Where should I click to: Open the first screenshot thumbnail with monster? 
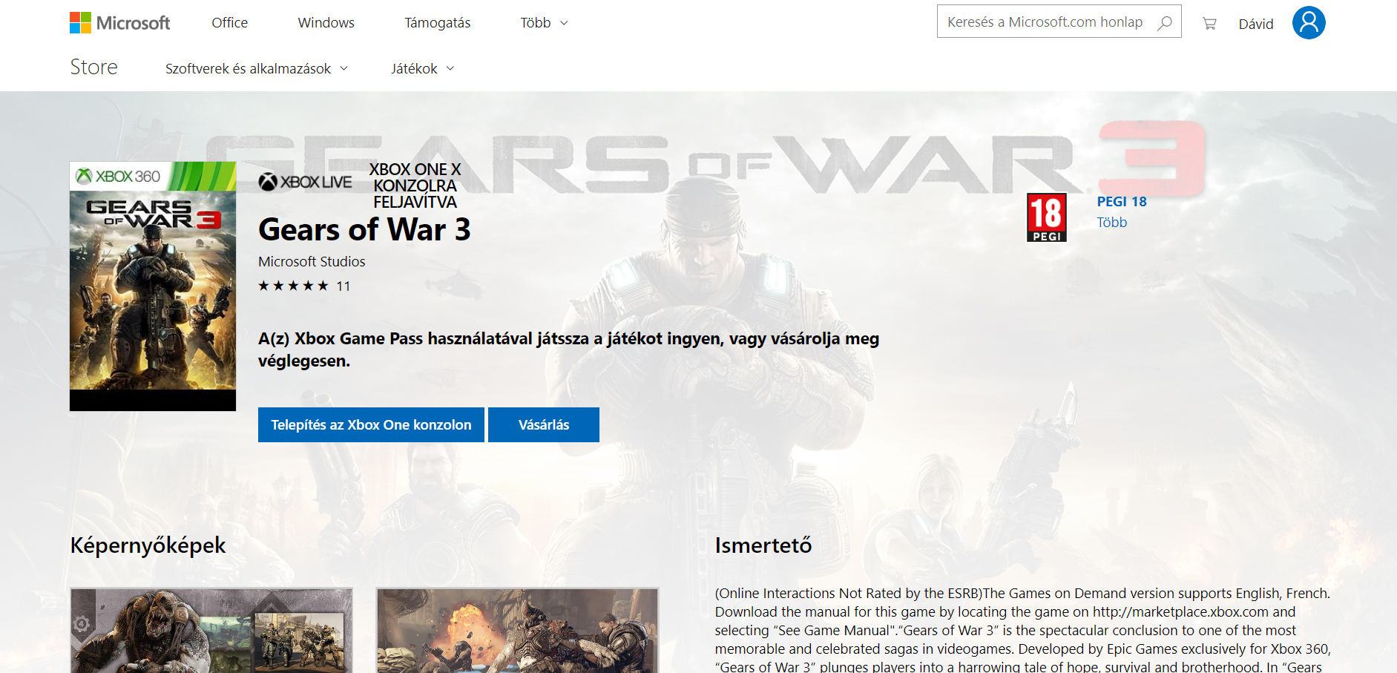point(211,631)
